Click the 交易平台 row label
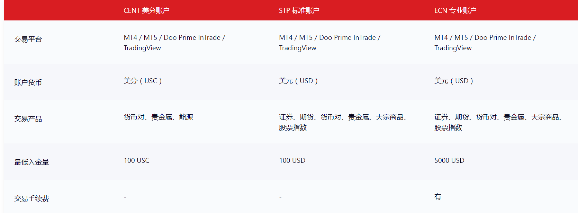 28,39
